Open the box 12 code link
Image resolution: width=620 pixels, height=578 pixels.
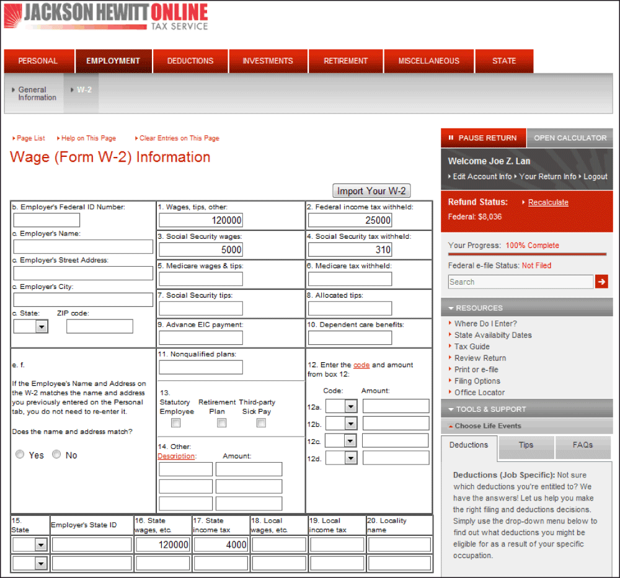pos(361,365)
